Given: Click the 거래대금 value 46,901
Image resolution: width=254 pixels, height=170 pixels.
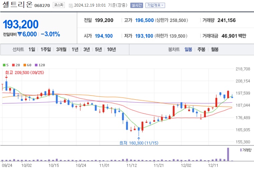Looking at the screenshot, I should pos(229,36).
